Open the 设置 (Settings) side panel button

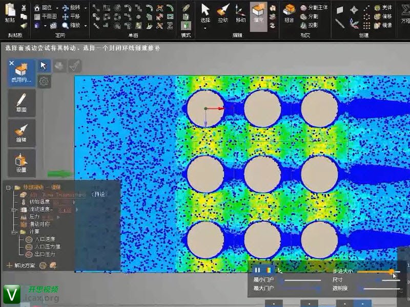pos(22,162)
